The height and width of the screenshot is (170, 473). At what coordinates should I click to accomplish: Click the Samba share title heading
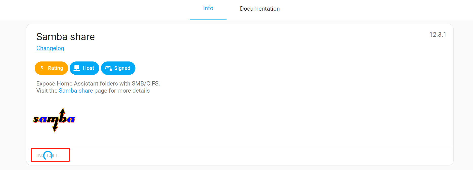coord(66,37)
